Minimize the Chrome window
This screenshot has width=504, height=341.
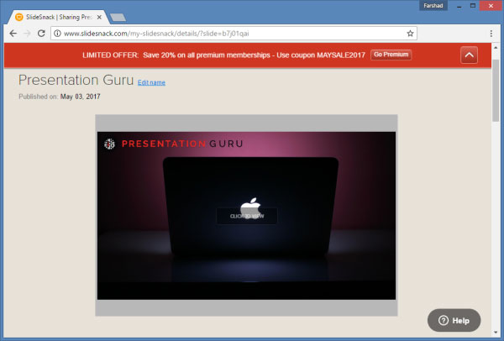click(x=459, y=6)
